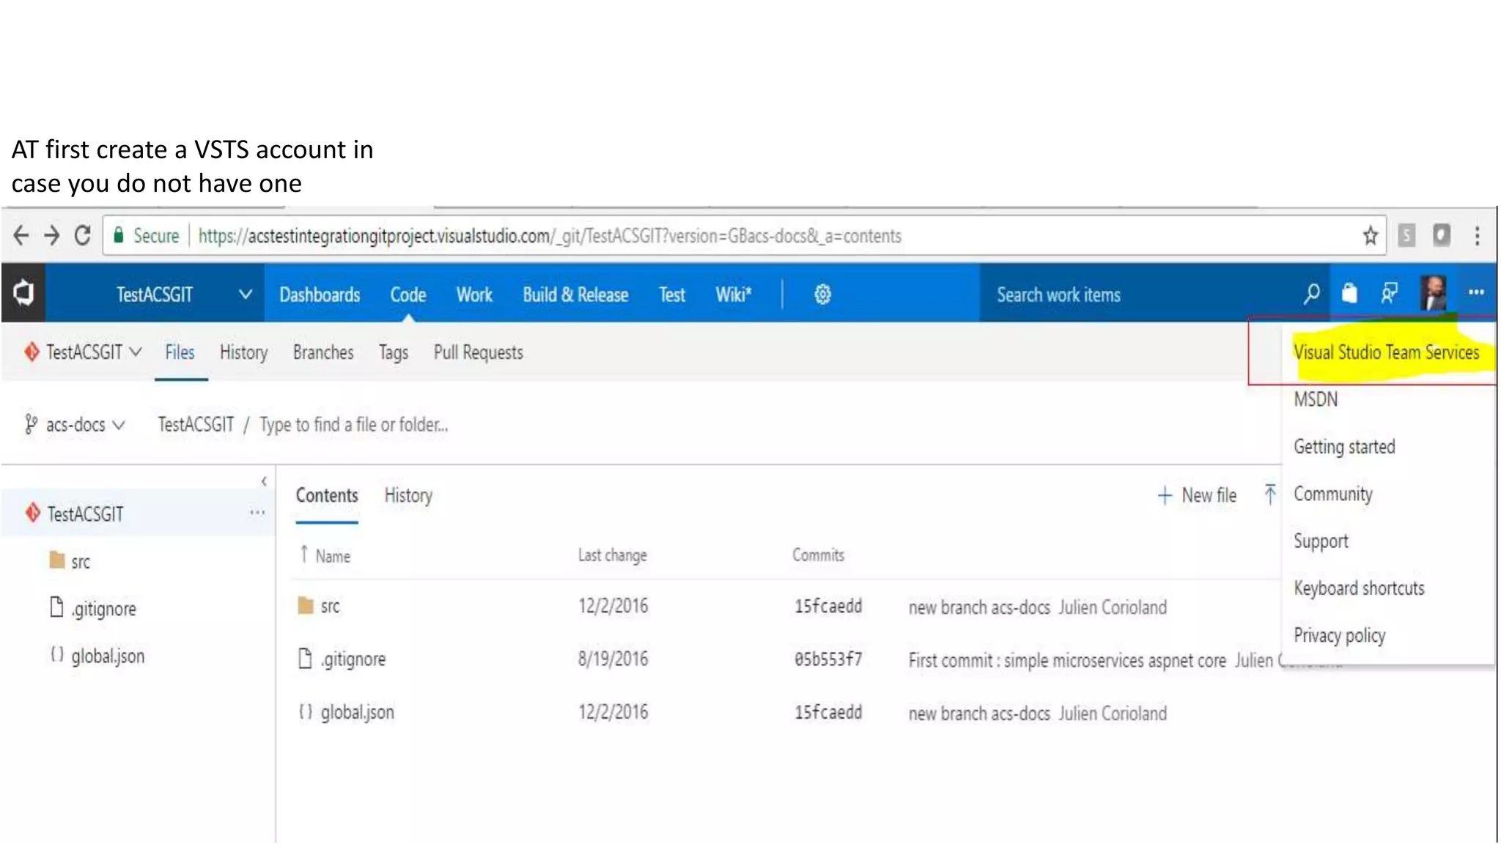Select the Files tab
The height and width of the screenshot is (844, 1501).
point(180,352)
